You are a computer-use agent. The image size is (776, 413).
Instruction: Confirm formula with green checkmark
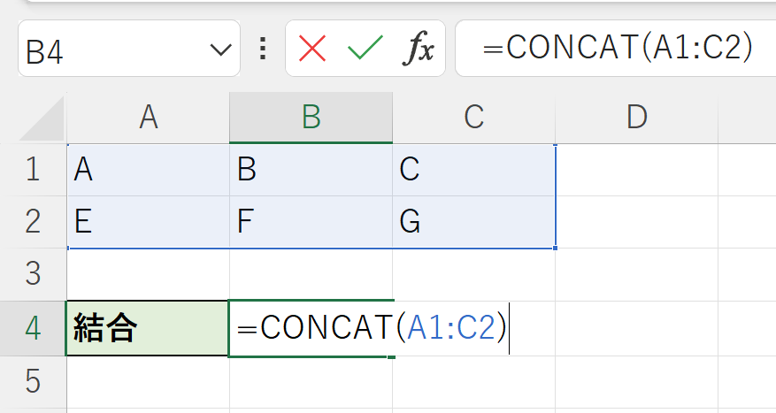pyautogui.click(x=365, y=49)
